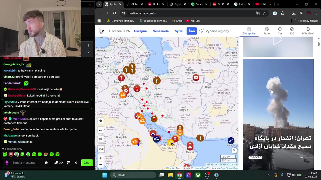Open the Windows Start menu
This screenshot has width=321, height=180.
pyautogui.click(x=105, y=175)
